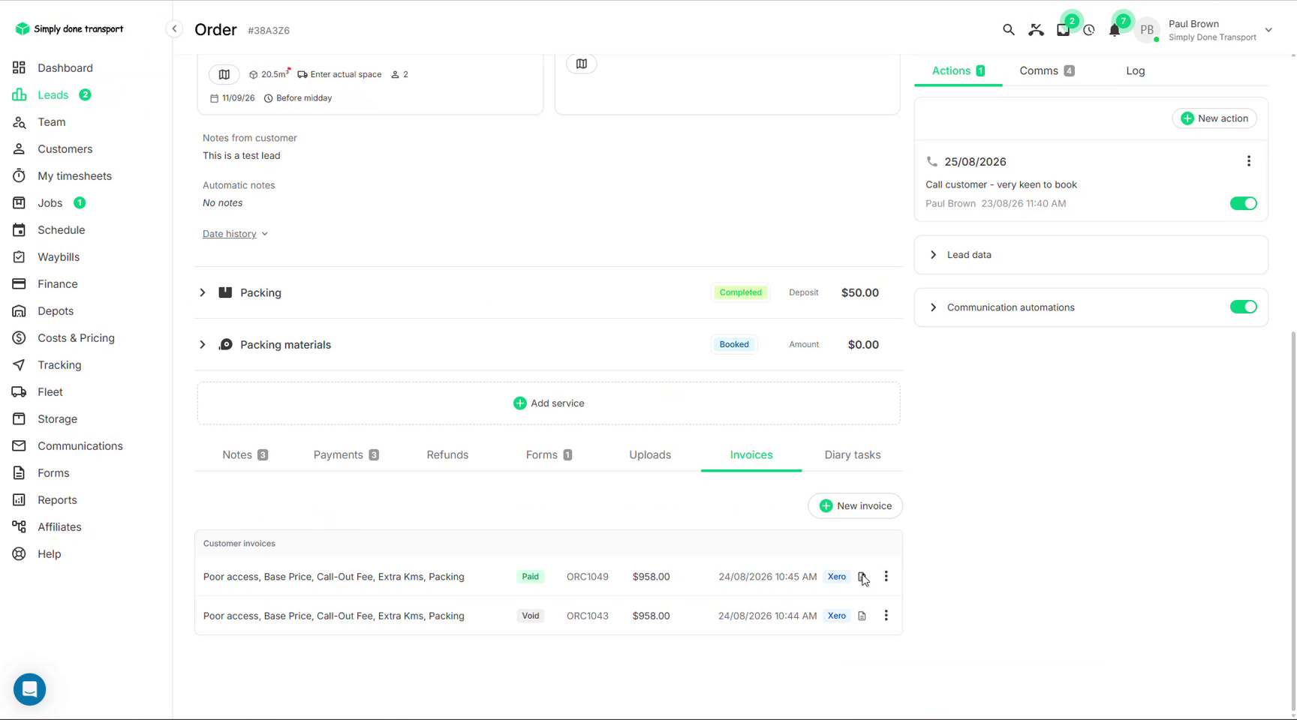1297x720 pixels.
Task: Expand the Lead data section
Action: click(933, 255)
